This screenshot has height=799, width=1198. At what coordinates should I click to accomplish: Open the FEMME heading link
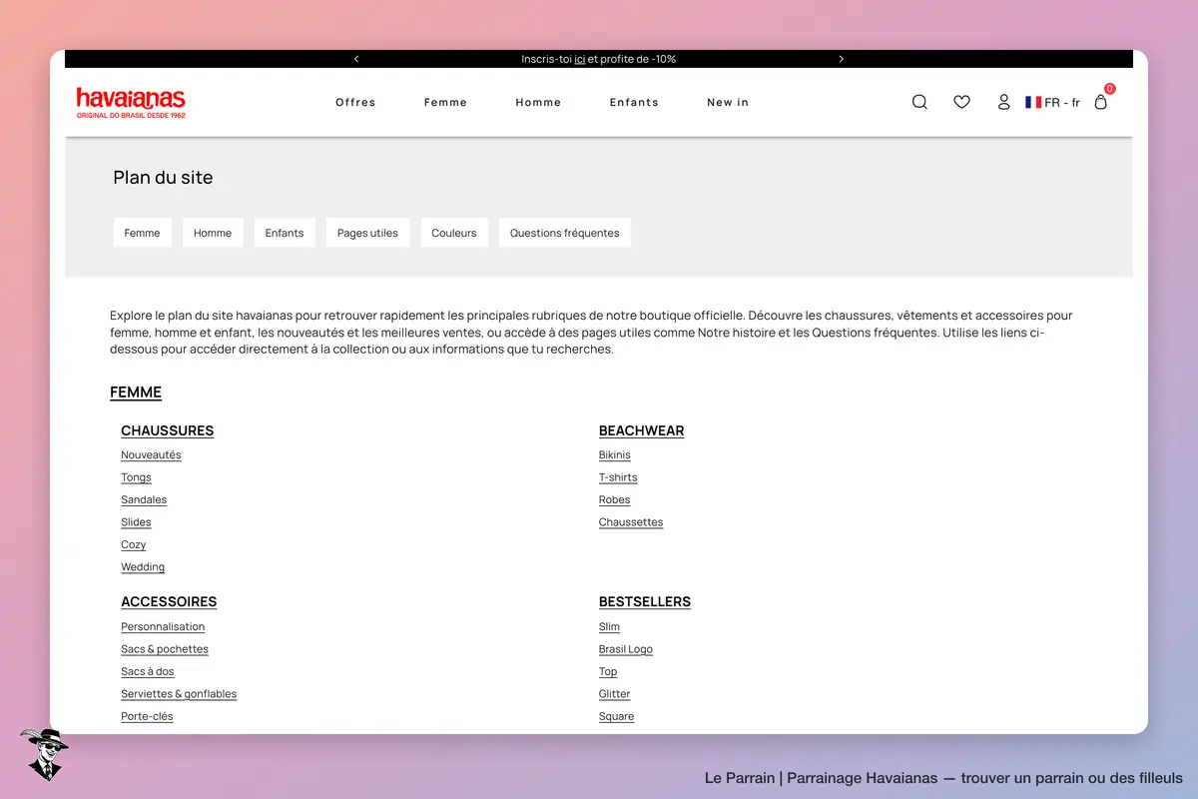tap(136, 393)
